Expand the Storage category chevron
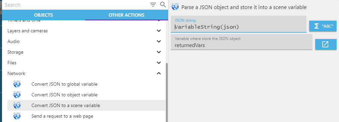 159,52
